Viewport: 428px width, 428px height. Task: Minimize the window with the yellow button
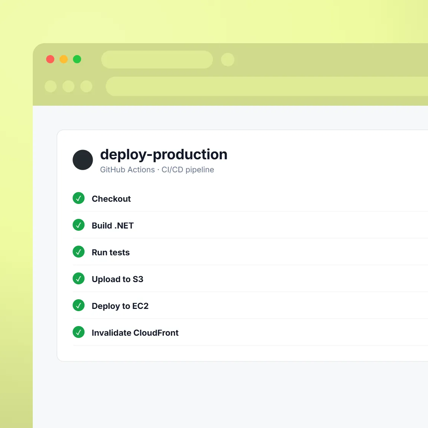point(64,59)
